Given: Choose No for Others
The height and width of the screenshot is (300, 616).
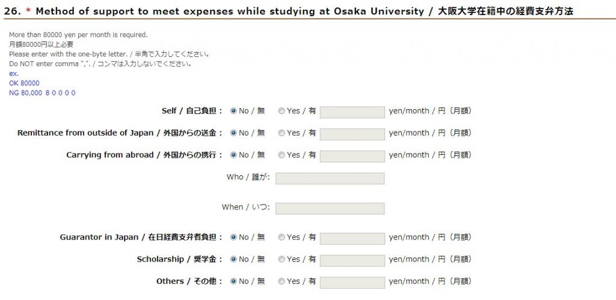Looking at the screenshot, I should tap(233, 281).
